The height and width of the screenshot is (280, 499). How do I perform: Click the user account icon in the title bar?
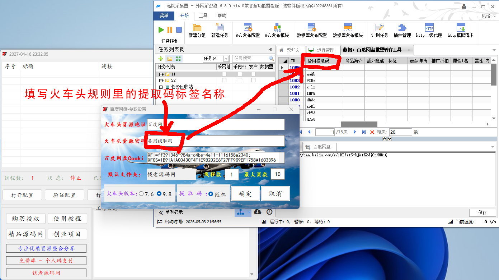point(464,6)
